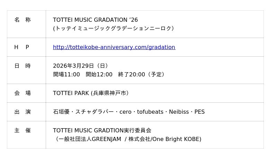Image resolution: width=277 pixels, height=159 pixels.
Task: Click the katakana event name reading
Action: tap(113, 28)
